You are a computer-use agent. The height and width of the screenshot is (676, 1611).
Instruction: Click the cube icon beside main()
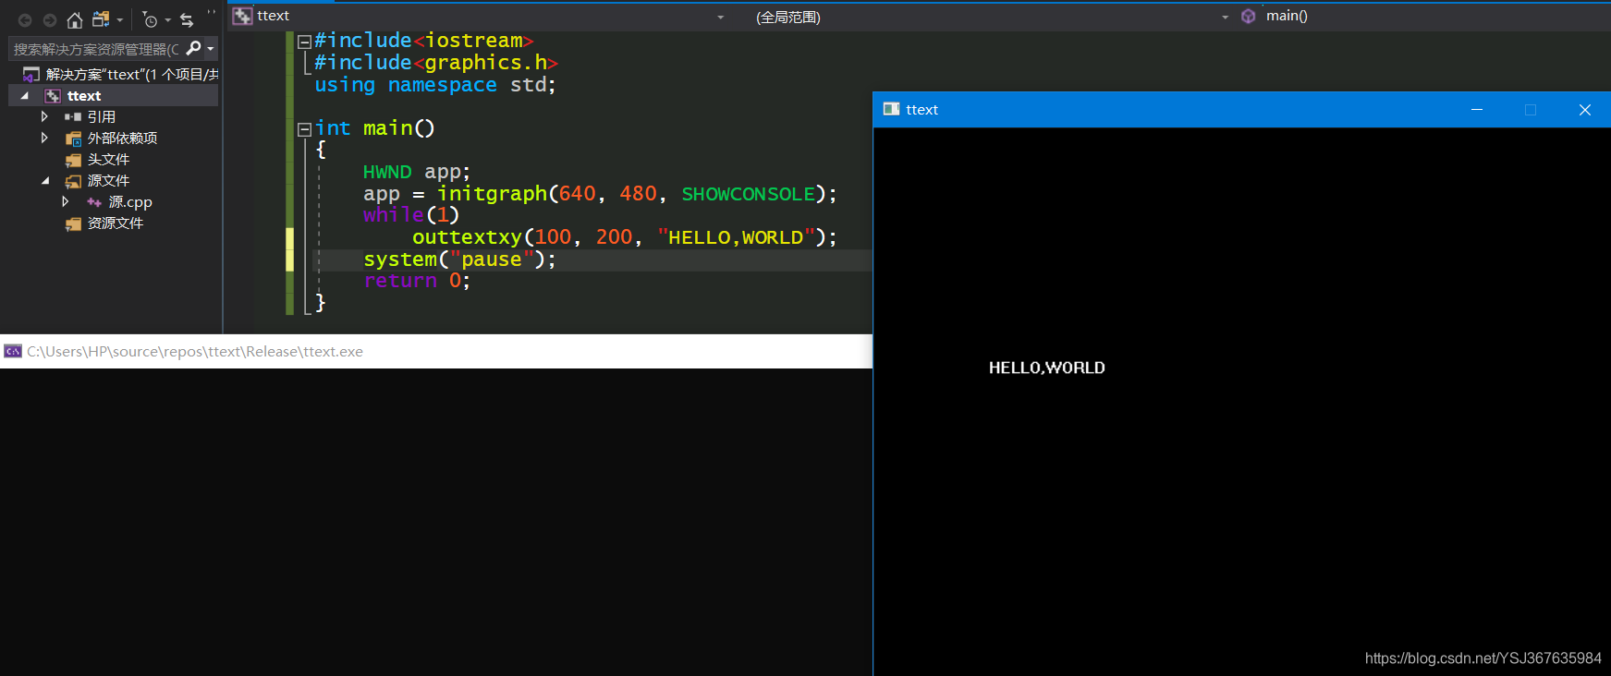pyautogui.click(x=1249, y=16)
